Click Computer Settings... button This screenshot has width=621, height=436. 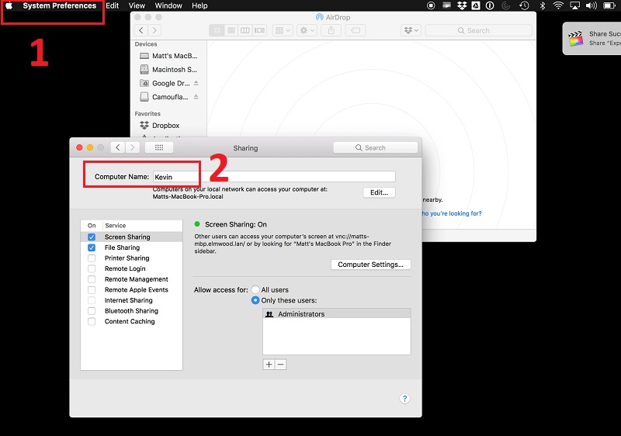pos(371,265)
